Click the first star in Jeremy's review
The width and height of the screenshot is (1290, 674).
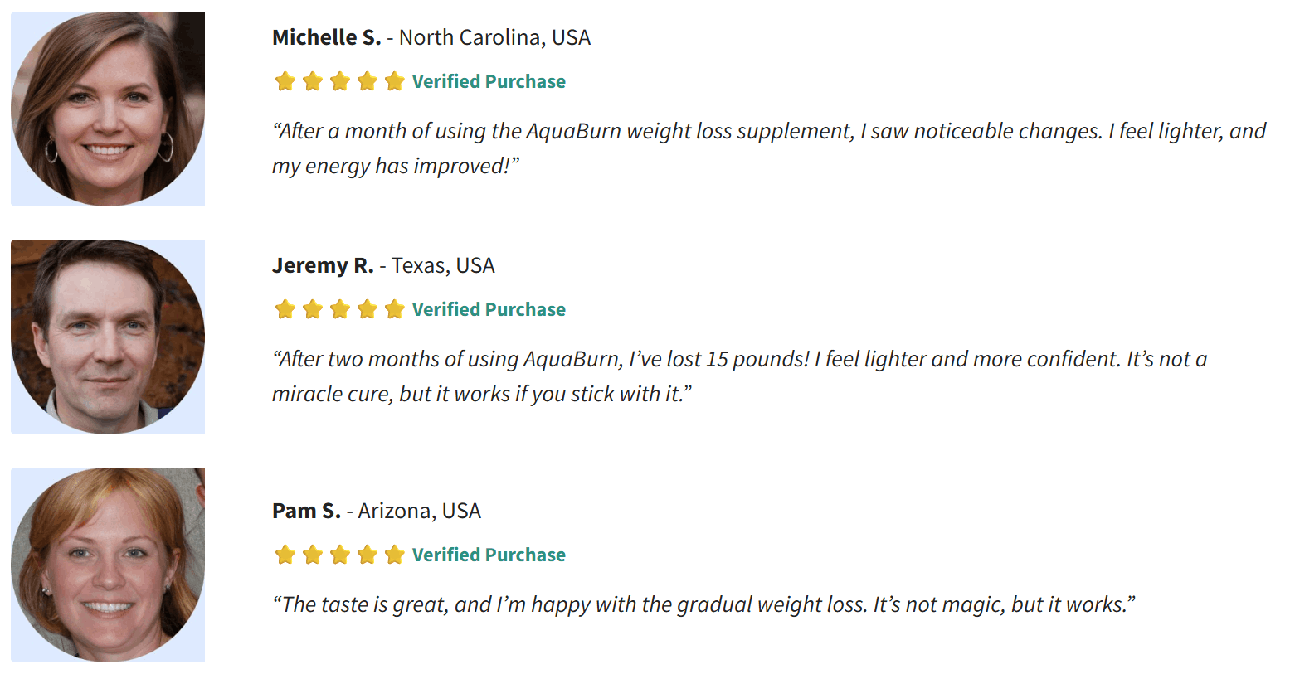point(285,309)
